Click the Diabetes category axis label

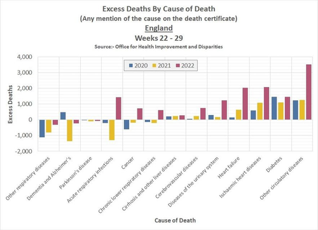(x=274, y=165)
